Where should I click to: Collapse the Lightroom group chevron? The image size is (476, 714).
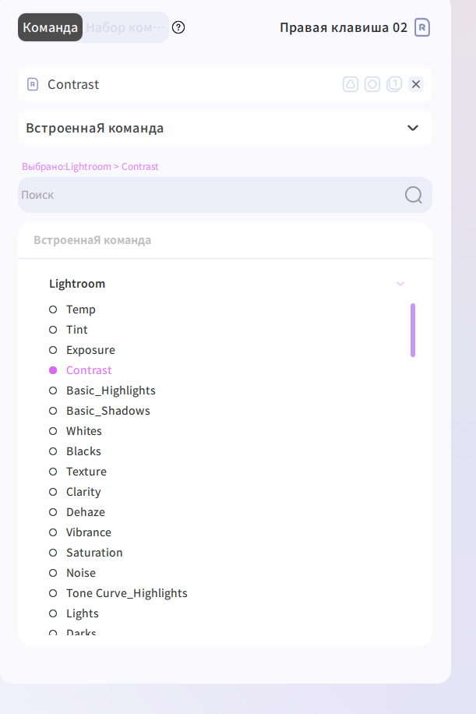400,284
